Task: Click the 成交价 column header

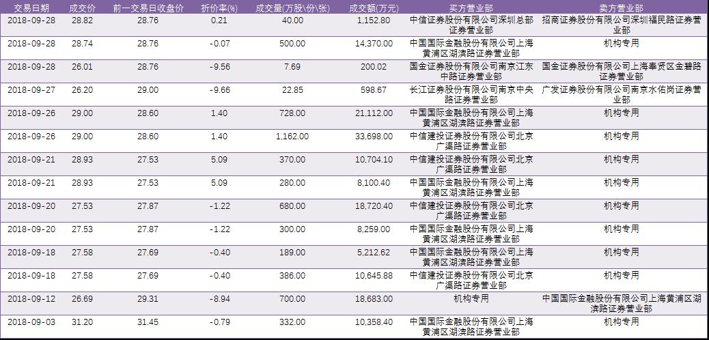Action: (x=82, y=8)
